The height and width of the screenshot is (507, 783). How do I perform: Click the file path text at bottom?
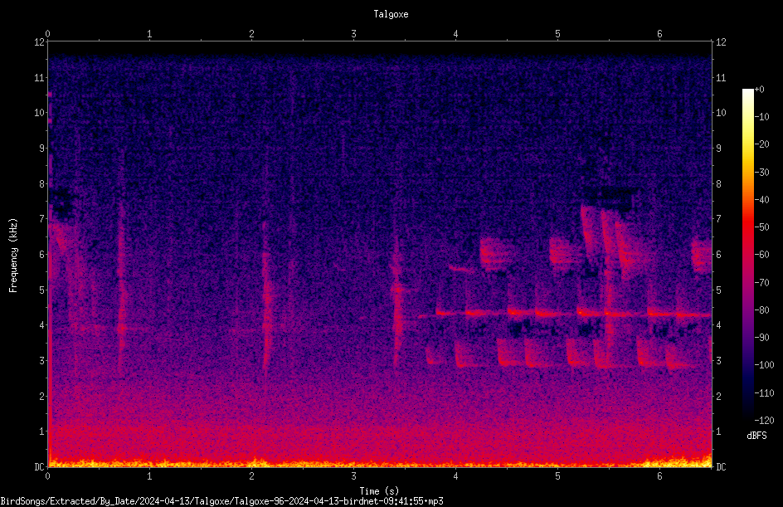[x=221, y=501]
